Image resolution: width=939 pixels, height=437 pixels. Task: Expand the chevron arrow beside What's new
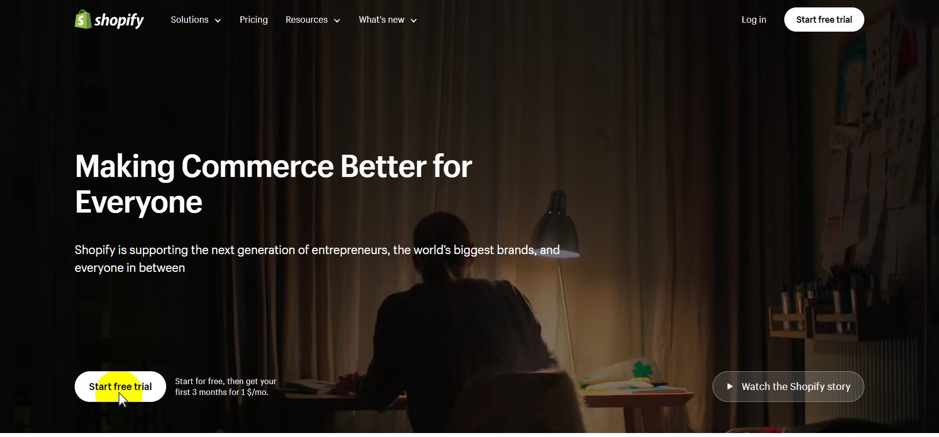tap(414, 20)
